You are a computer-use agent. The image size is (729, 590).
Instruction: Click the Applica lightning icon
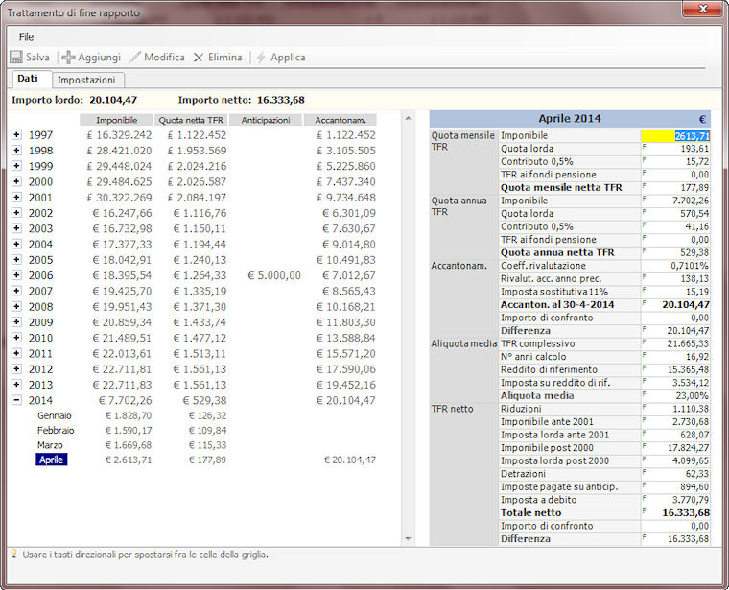click(261, 58)
